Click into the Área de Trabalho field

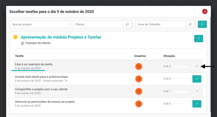(x=160, y=24)
